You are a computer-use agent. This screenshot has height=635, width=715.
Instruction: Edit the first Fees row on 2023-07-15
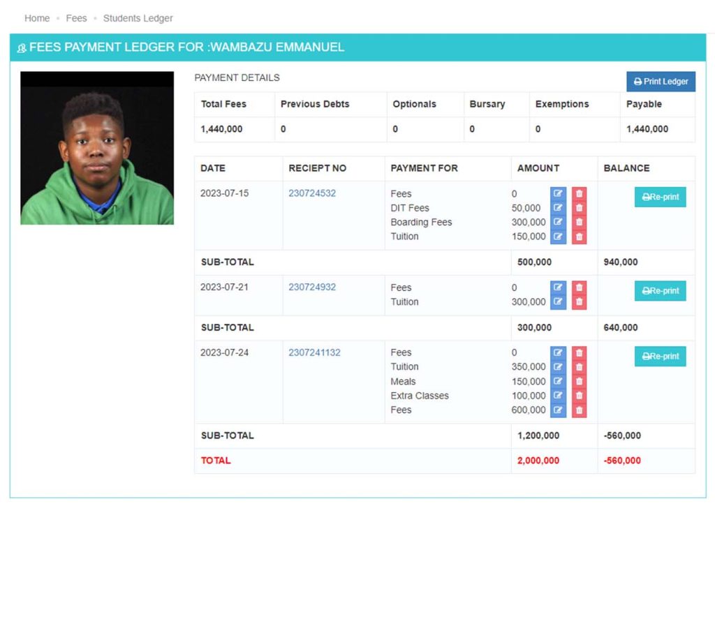[557, 193]
